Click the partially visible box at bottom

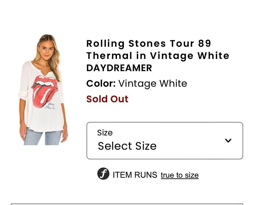point(127,204)
